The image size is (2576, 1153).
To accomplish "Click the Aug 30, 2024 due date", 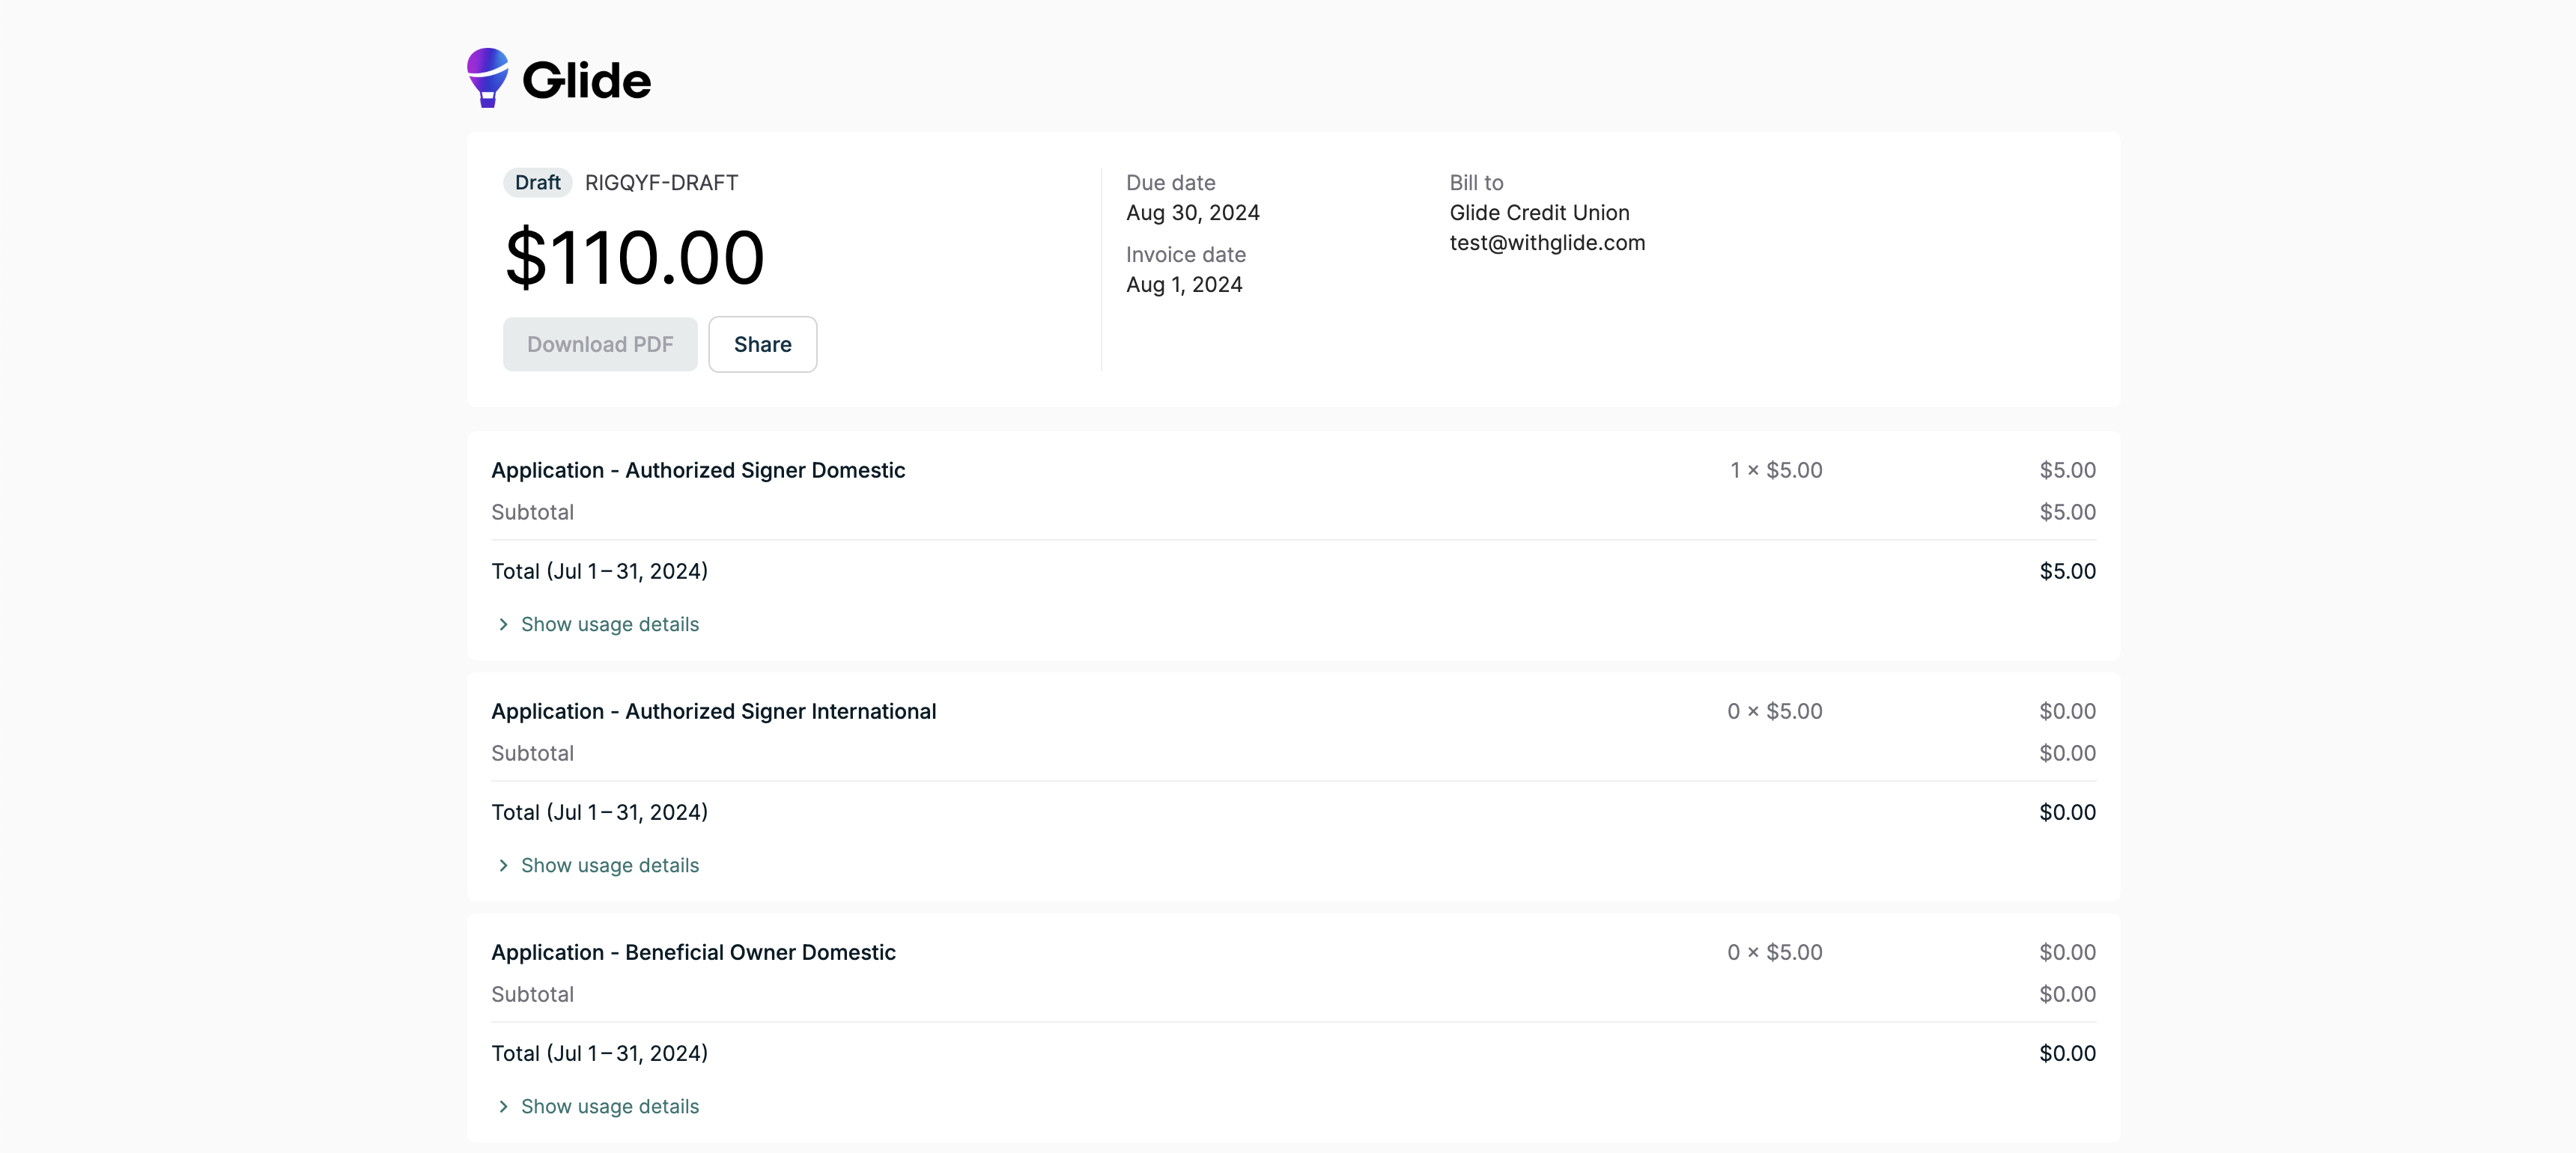I will (x=1192, y=213).
